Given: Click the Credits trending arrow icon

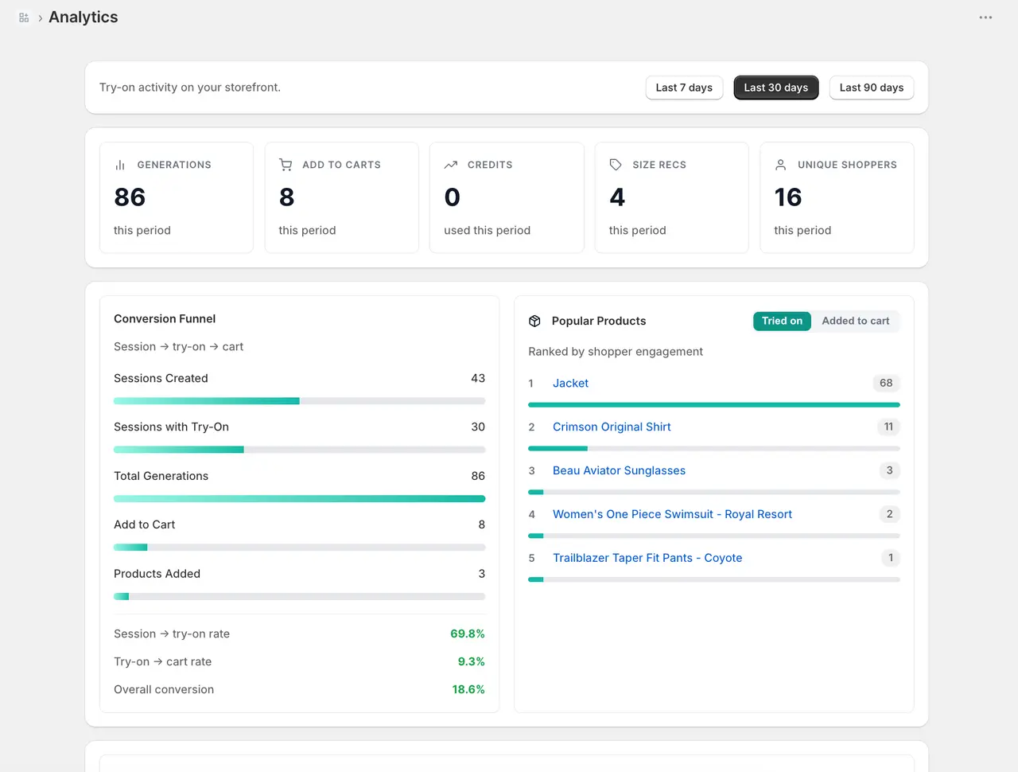Looking at the screenshot, I should (451, 165).
